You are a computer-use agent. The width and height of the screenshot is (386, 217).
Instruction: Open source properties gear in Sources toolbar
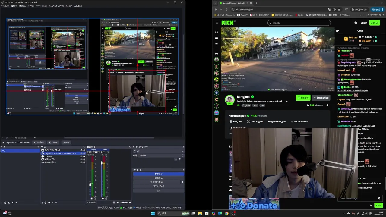pyautogui.click(x=49, y=203)
